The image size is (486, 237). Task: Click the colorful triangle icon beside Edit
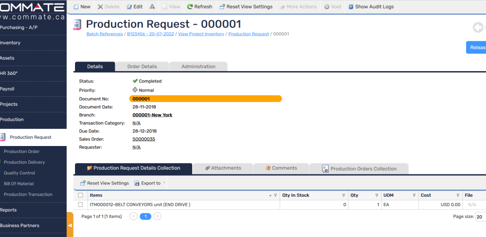(x=152, y=7)
